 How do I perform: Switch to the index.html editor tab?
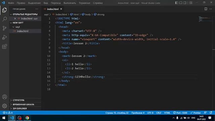point(53,9)
